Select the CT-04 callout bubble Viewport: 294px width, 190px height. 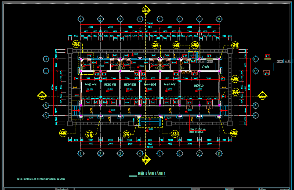(235, 92)
